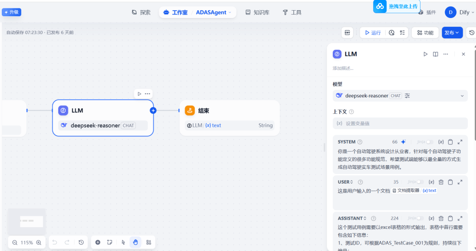This screenshot has height=251, width=476.
Task: Zoom out the workflow canvas
Action: 15,243
